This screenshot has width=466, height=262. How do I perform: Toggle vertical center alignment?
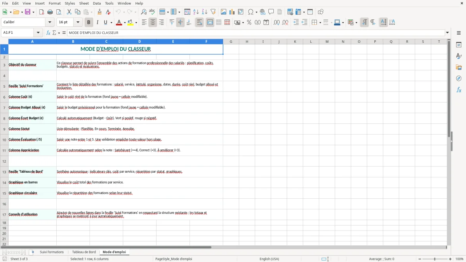pos(180,23)
